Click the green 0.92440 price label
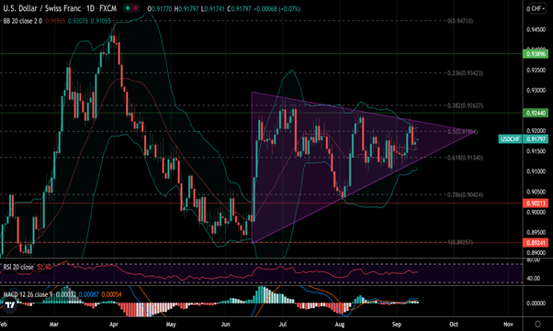553x331 pixels. click(536, 113)
